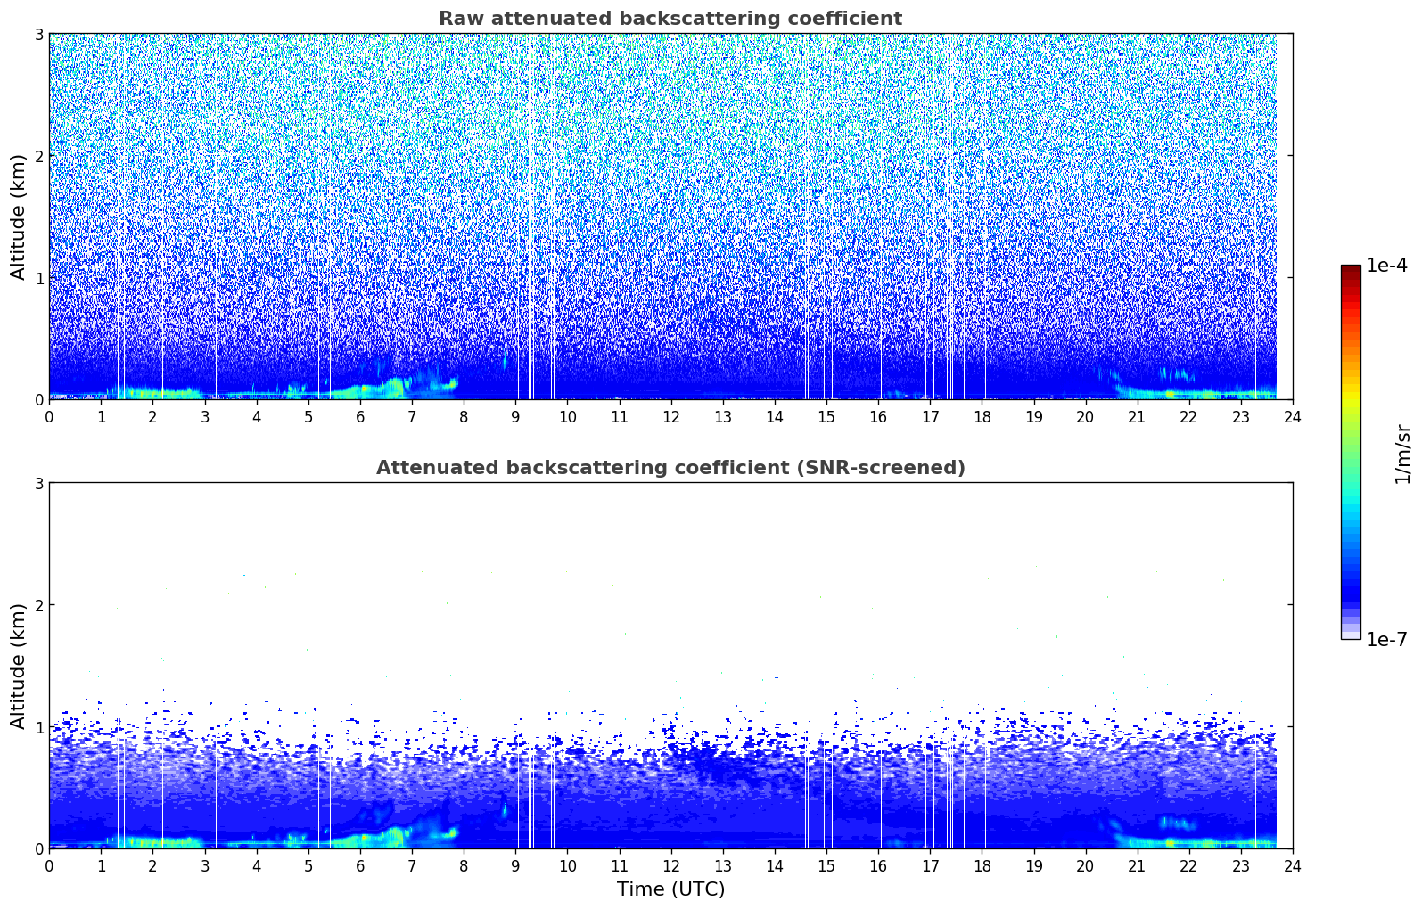The height and width of the screenshot is (909, 1422).
Task: Select hour 6 tick on bottom plot
Action: coord(360,866)
